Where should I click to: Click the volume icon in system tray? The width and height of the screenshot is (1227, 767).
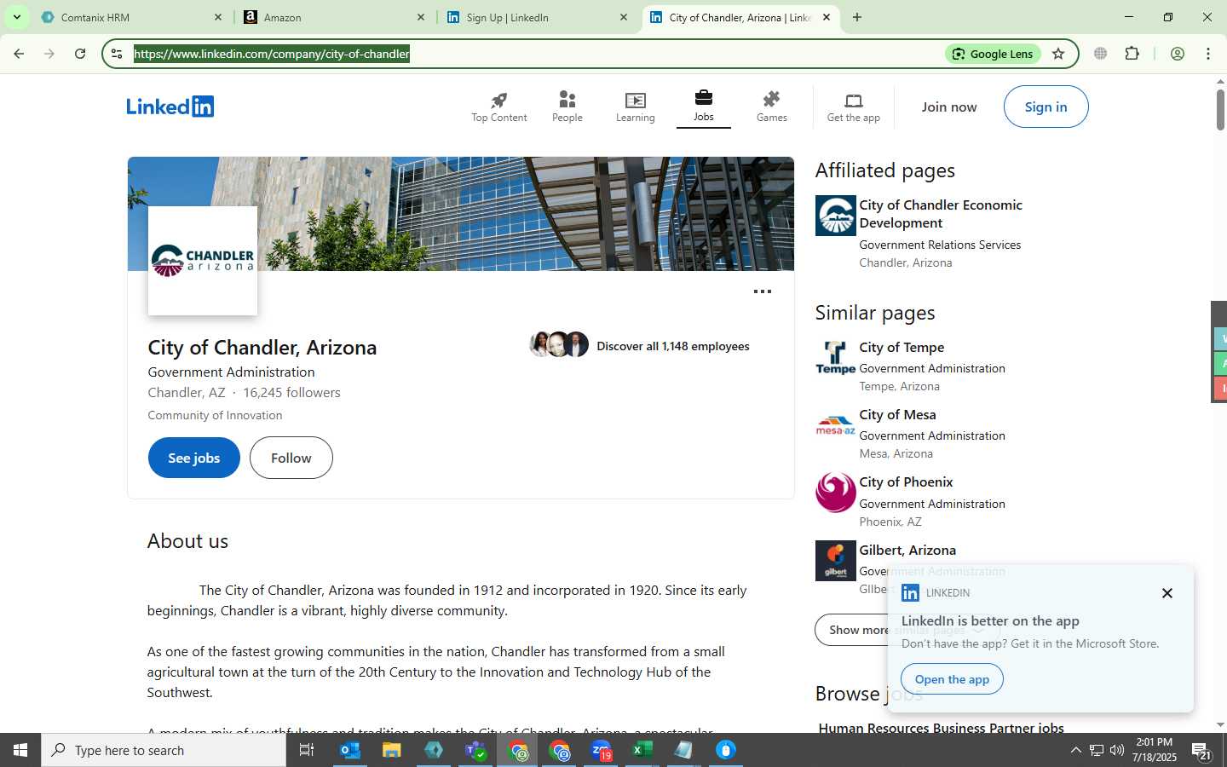(x=1117, y=750)
